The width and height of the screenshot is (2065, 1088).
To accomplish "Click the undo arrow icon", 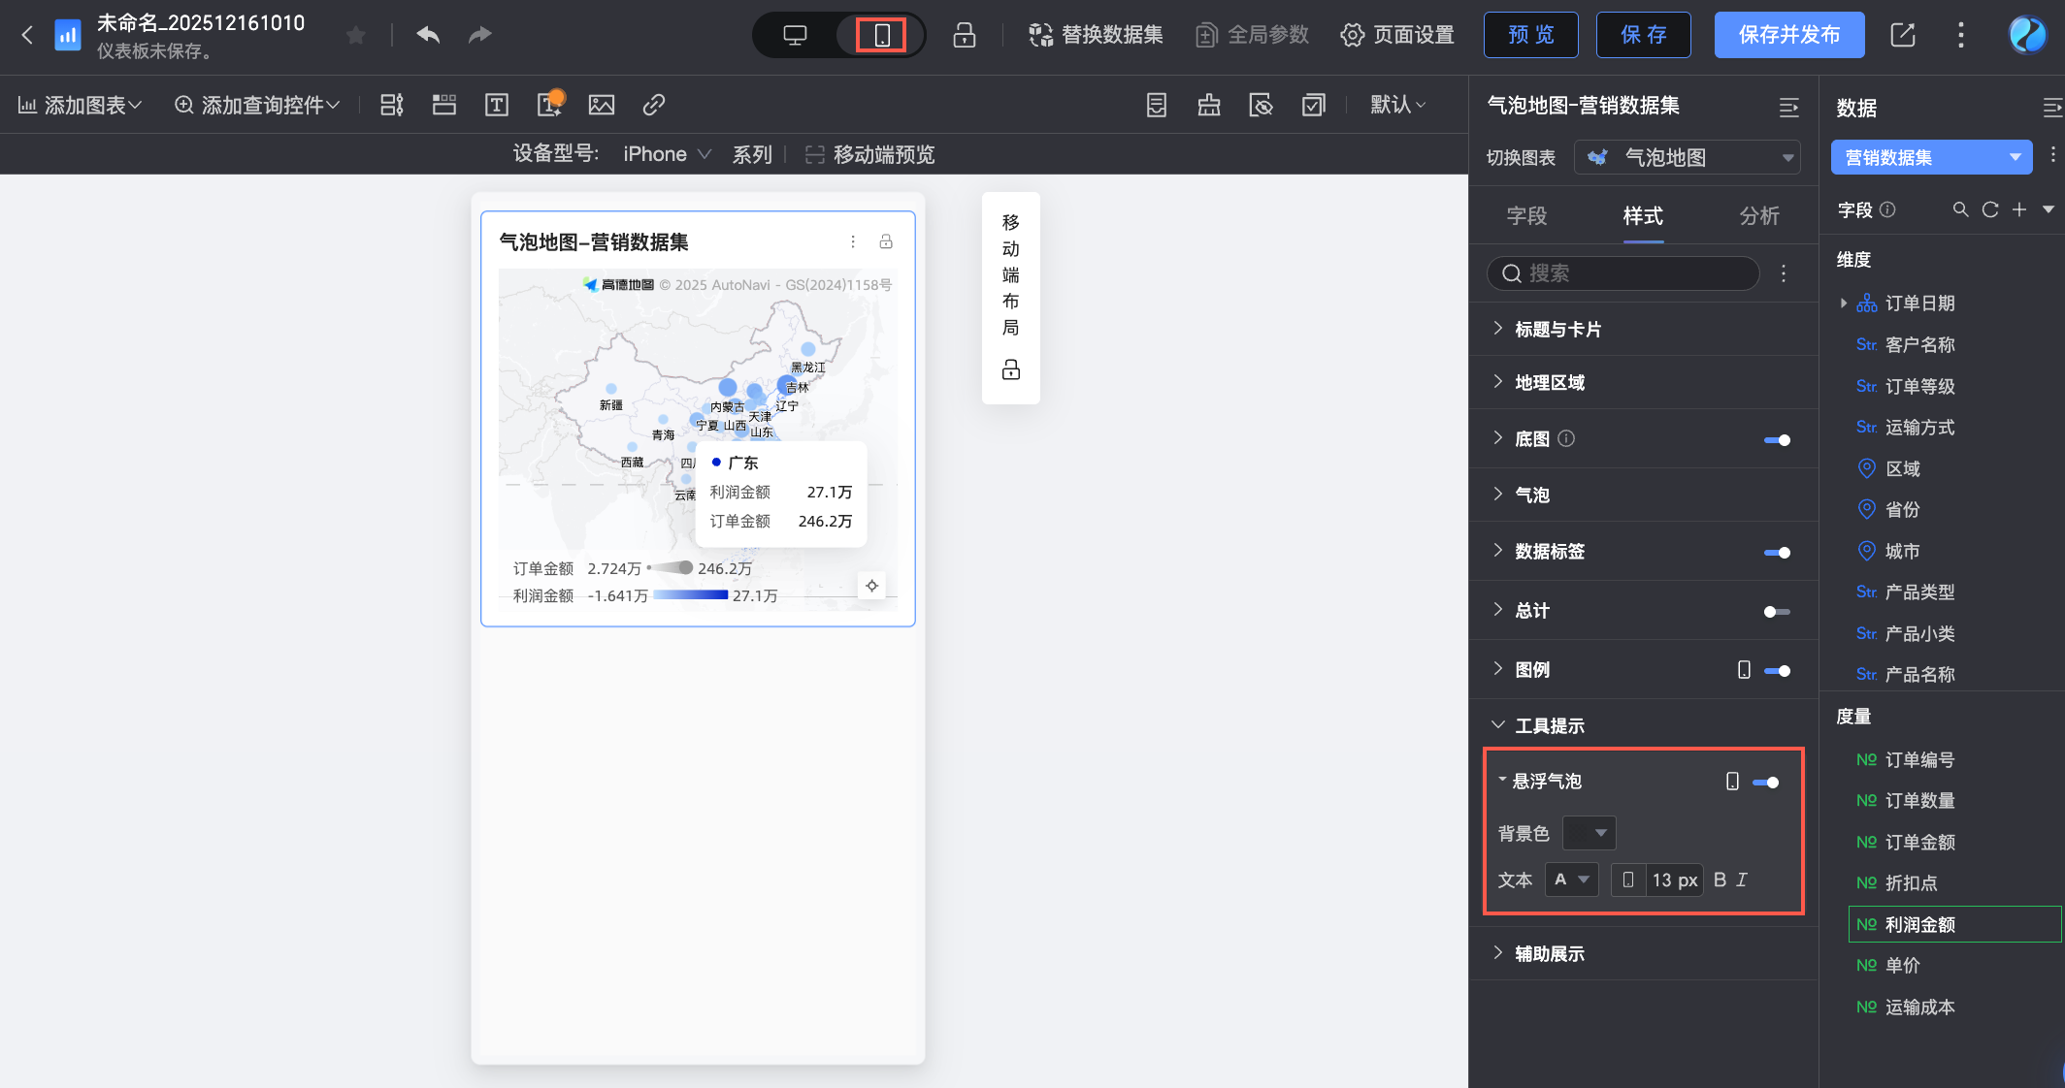I will [x=428, y=35].
